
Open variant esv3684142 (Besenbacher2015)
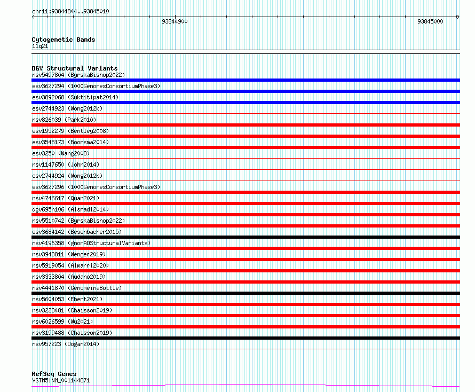coord(77,232)
